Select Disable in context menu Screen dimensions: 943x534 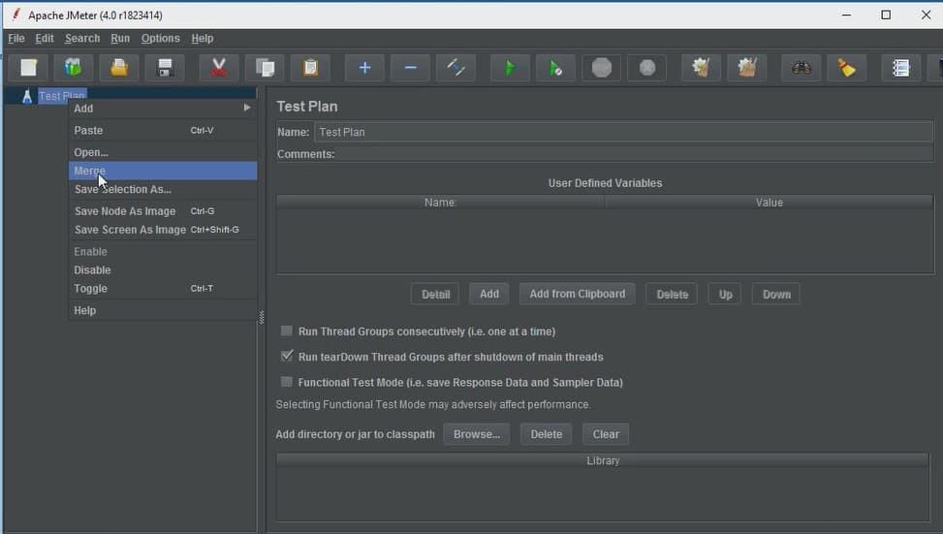point(163,270)
